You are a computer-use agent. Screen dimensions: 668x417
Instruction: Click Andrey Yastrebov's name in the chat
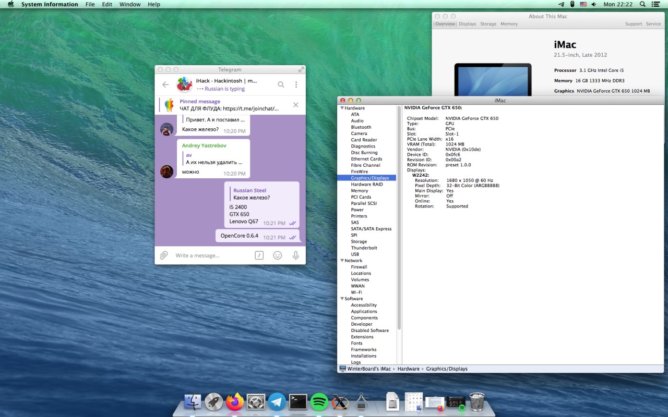point(204,145)
